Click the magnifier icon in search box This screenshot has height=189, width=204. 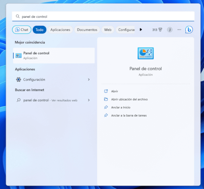[18, 16]
